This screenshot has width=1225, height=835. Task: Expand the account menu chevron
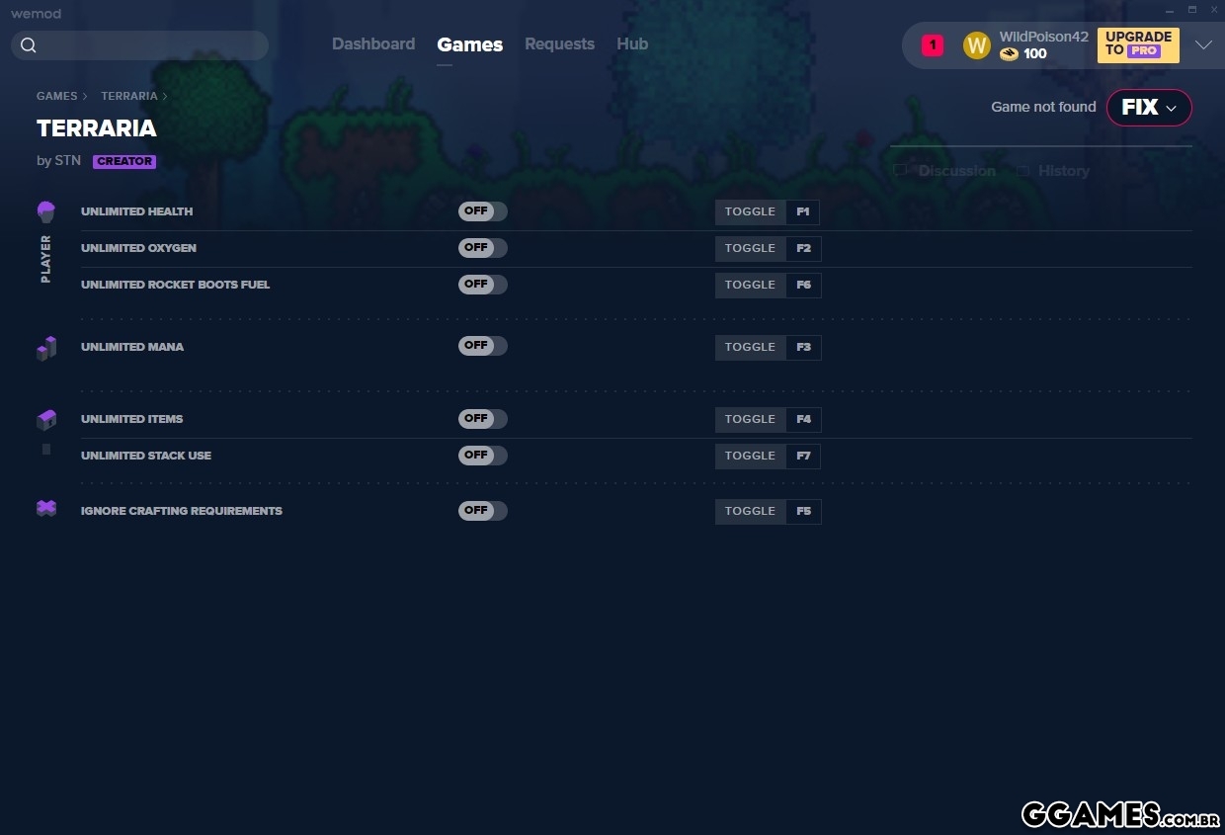[1202, 45]
